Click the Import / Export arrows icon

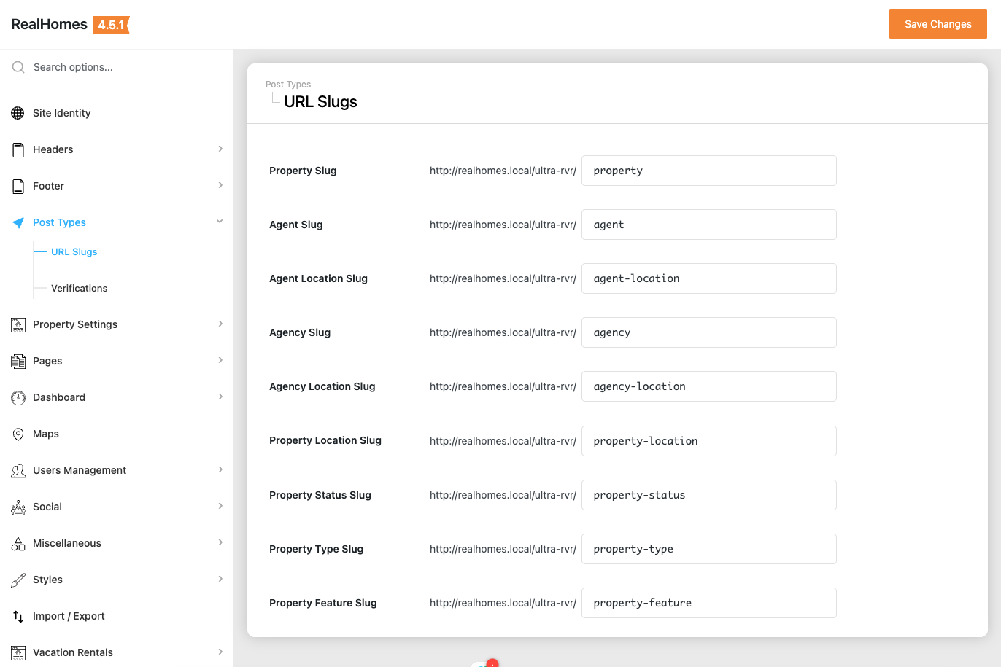click(18, 616)
